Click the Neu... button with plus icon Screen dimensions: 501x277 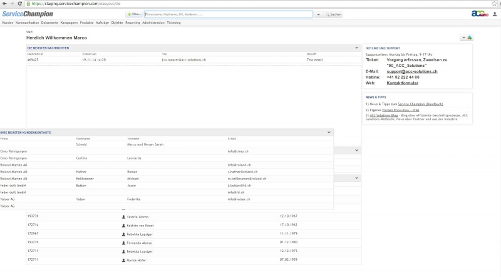click(134, 14)
